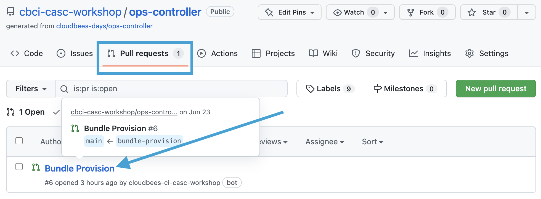Open the Assignee filter dropdown
Image resolution: width=541 pixels, height=199 pixels.
325,142
